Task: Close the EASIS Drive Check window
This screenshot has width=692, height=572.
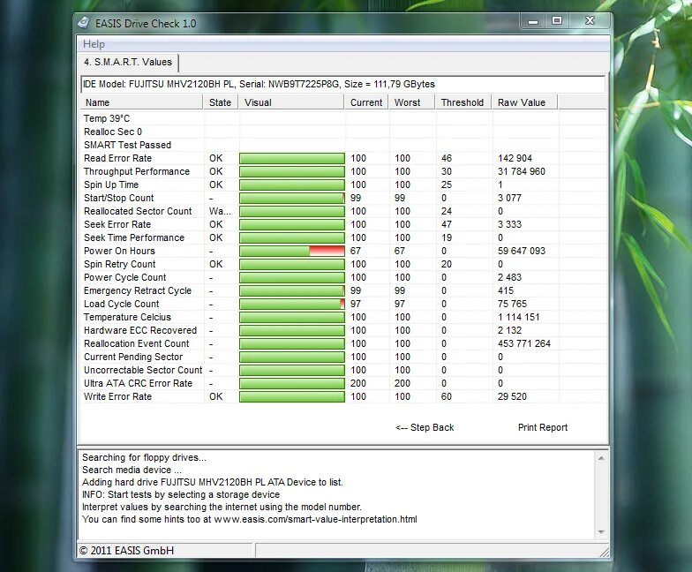Action: pyautogui.click(x=590, y=21)
